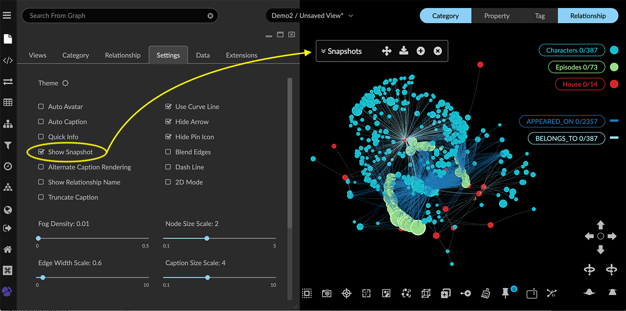The width and height of the screenshot is (626, 311).
Task: Click the Node Size Scale slider handle
Action: click(207, 239)
